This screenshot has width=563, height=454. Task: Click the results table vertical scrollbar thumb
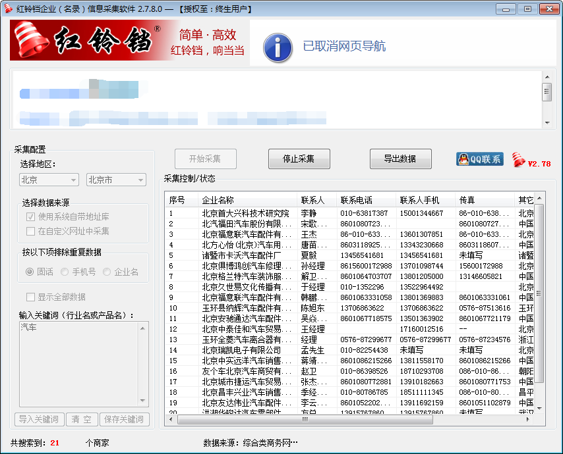click(539, 293)
